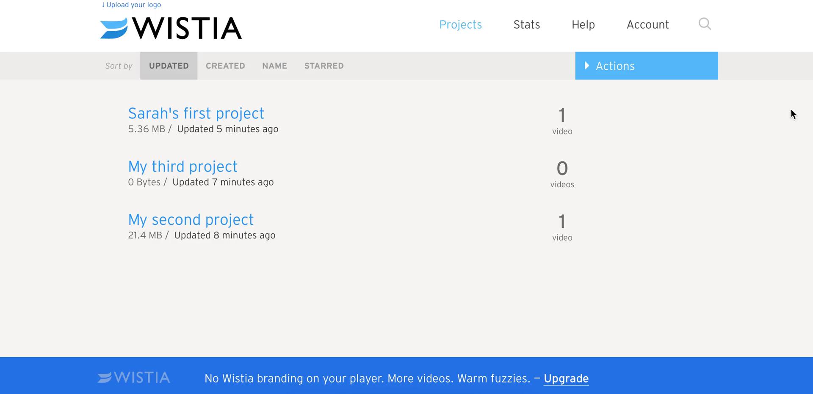Screen dimensions: 813x394
Task: Click the Upload your logo link
Action: [x=131, y=5]
